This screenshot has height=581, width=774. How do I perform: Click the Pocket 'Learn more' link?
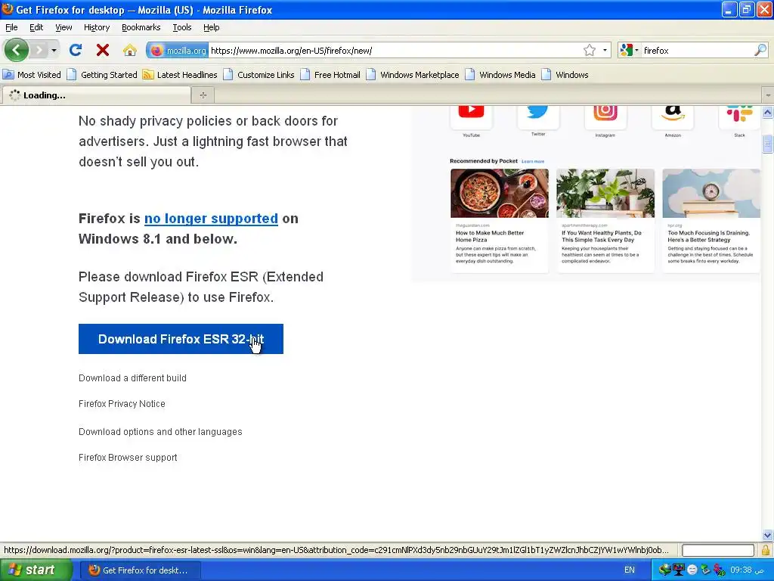coord(533,162)
